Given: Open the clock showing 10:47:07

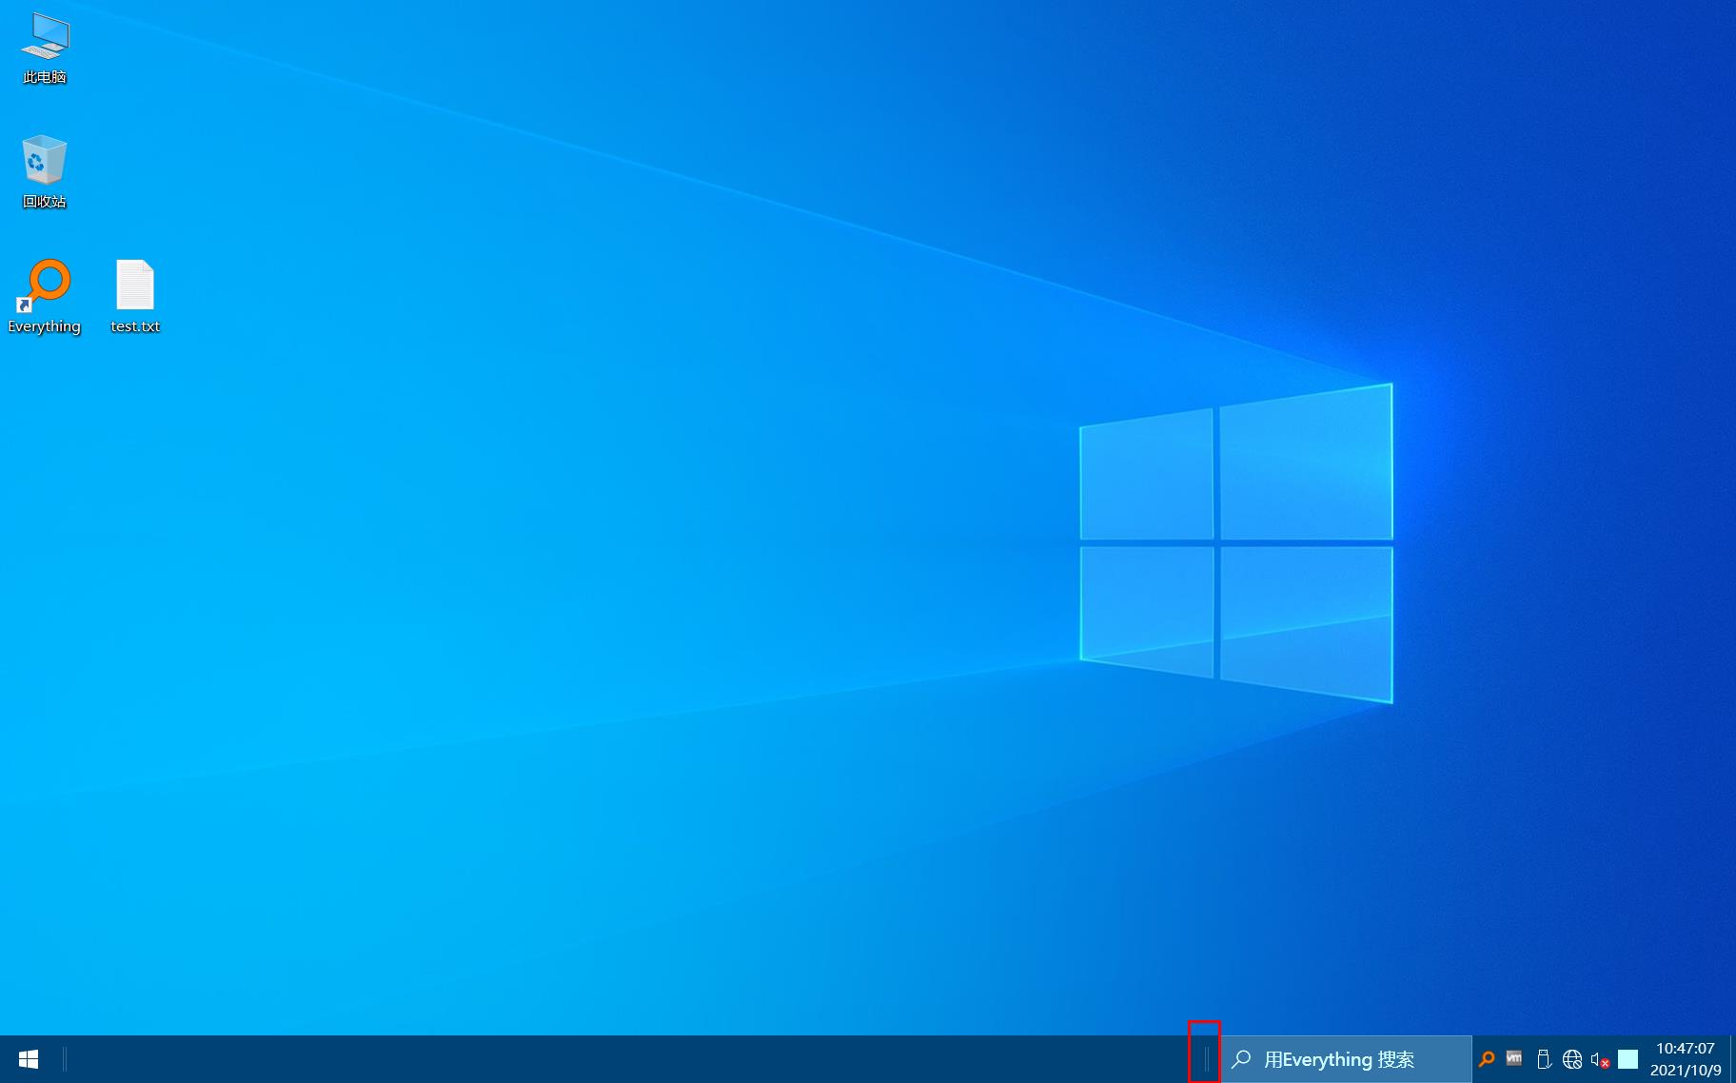Looking at the screenshot, I should click(x=1686, y=1059).
